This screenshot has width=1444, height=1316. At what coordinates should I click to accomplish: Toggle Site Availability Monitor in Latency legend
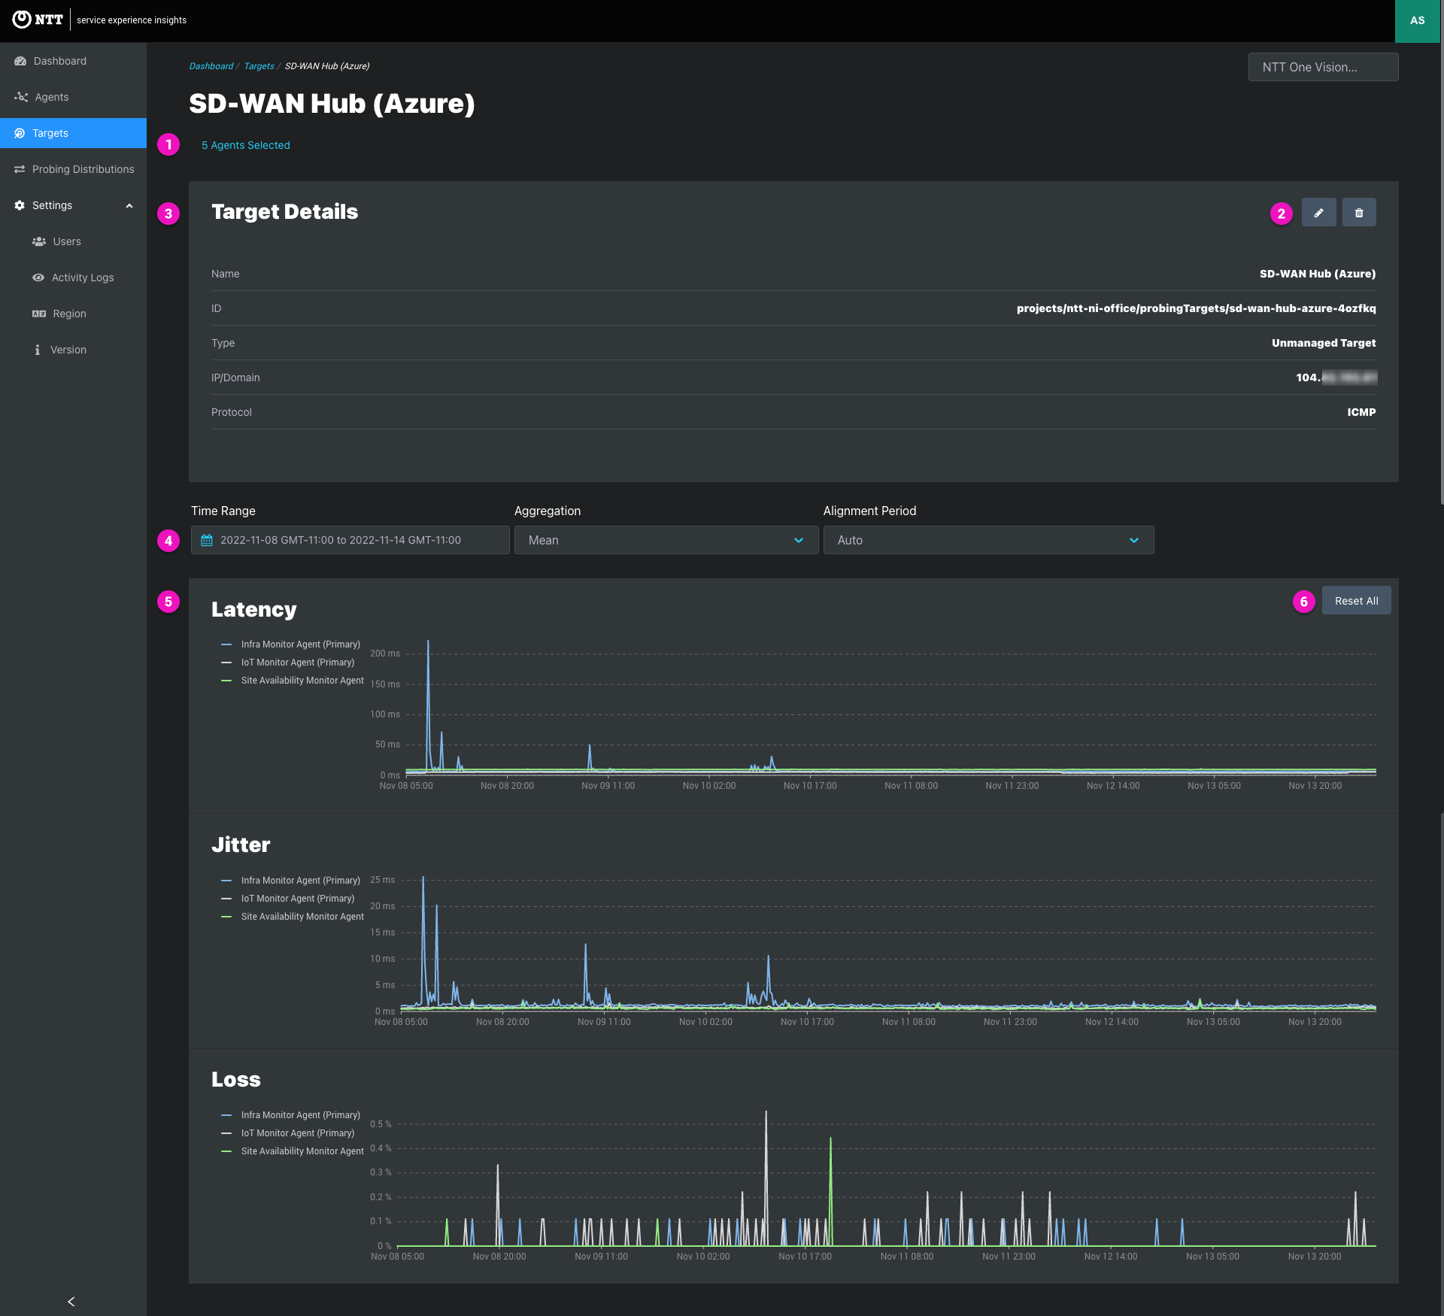pyautogui.click(x=293, y=681)
